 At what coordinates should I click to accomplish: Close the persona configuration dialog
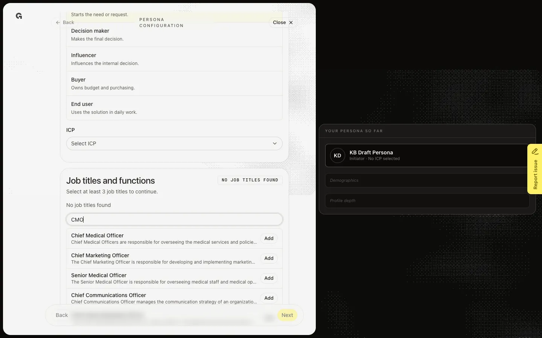click(x=283, y=23)
